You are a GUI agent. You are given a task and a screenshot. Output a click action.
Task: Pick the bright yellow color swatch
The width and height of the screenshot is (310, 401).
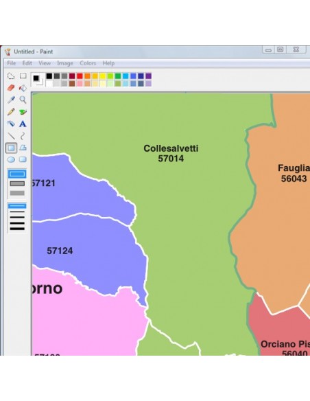click(103, 76)
